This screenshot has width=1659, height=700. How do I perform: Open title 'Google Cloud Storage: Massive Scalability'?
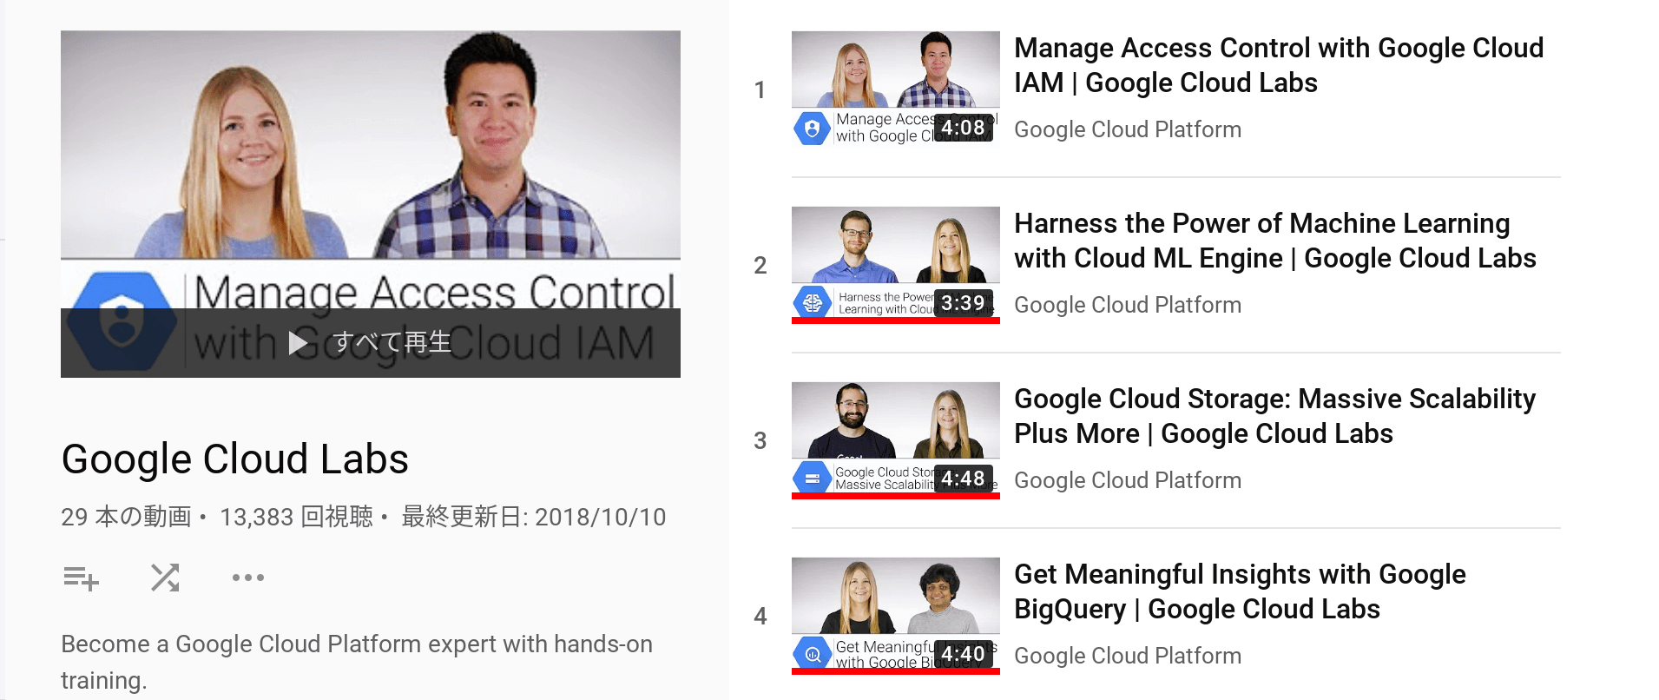(x=1275, y=416)
